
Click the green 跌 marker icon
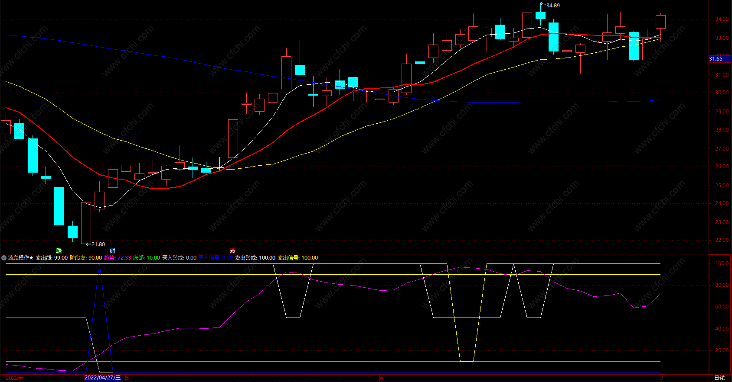click(59, 251)
